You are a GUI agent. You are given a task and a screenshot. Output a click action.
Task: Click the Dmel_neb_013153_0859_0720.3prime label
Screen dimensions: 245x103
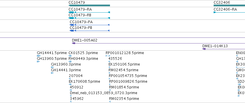click(104, 93)
